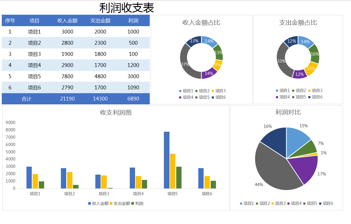351x224 pixels.
Task: Click the green 项目2 color swatch in 利润对比 legend
Action: click(x=257, y=204)
